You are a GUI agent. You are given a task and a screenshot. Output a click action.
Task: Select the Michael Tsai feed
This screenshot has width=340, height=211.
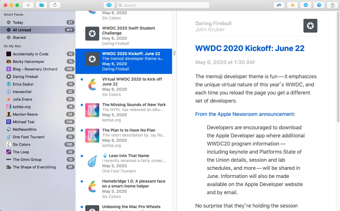coord(38,122)
